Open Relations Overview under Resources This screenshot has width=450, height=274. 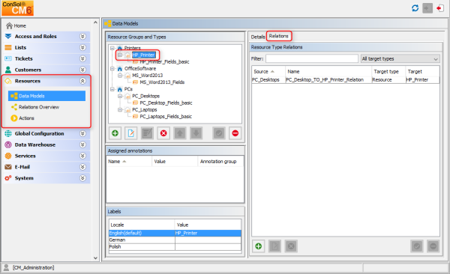click(39, 107)
